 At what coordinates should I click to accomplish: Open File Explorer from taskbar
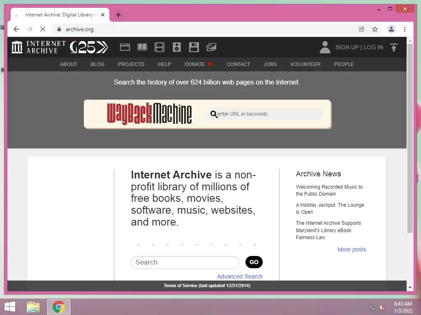(33, 307)
